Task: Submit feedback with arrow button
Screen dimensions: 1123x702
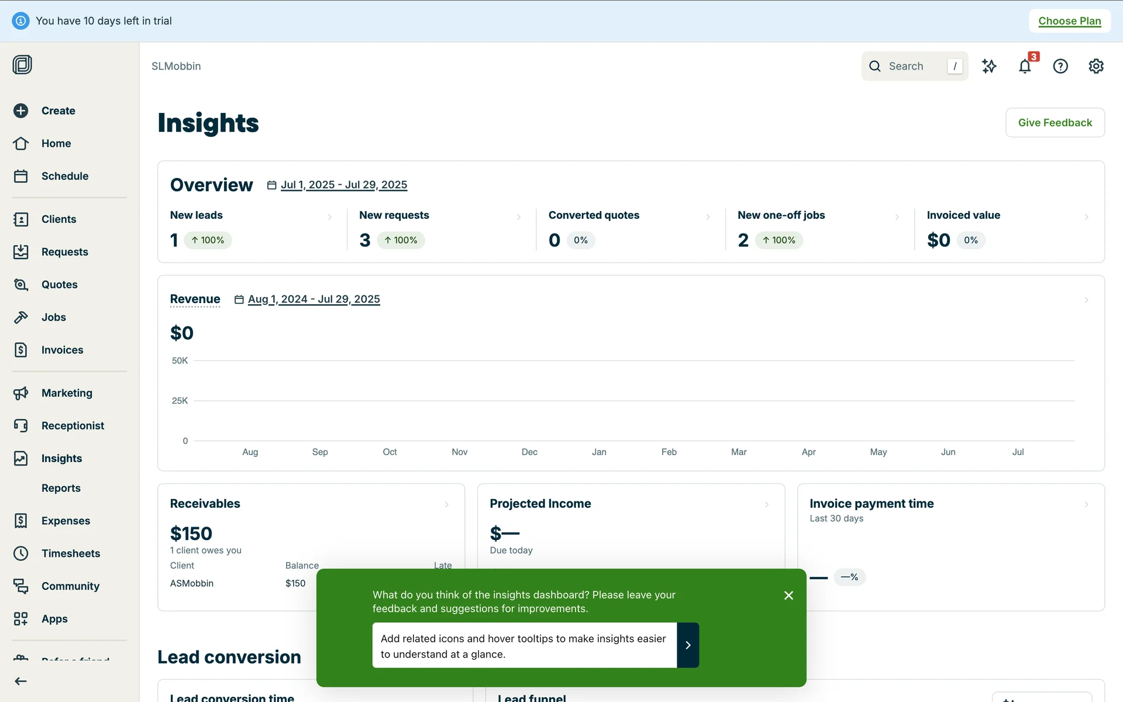Action: tap(688, 645)
